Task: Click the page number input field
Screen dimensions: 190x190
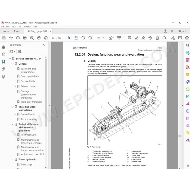Action: click(53, 38)
